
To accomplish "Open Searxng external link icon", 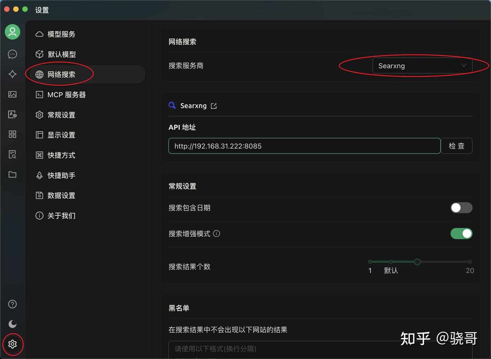I will [x=214, y=105].
